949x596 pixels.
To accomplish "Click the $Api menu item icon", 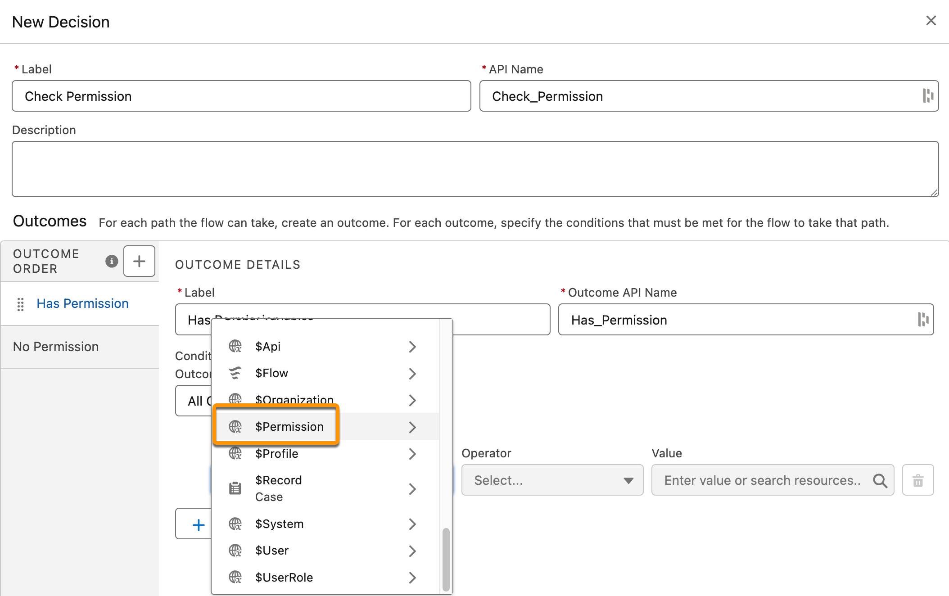I will point(235,346).
